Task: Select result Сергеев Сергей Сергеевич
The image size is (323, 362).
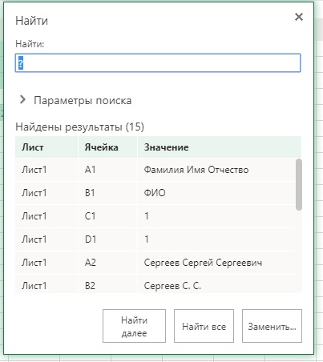Action: click(155, 263)
